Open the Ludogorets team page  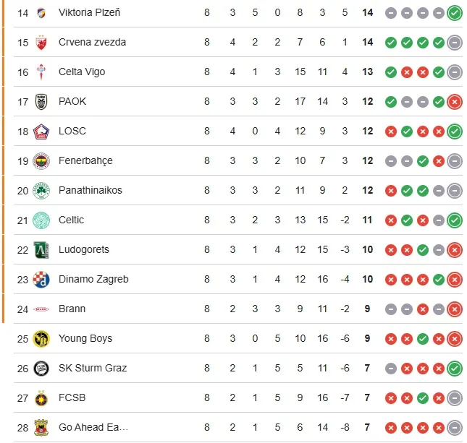(x=83, y=249)
